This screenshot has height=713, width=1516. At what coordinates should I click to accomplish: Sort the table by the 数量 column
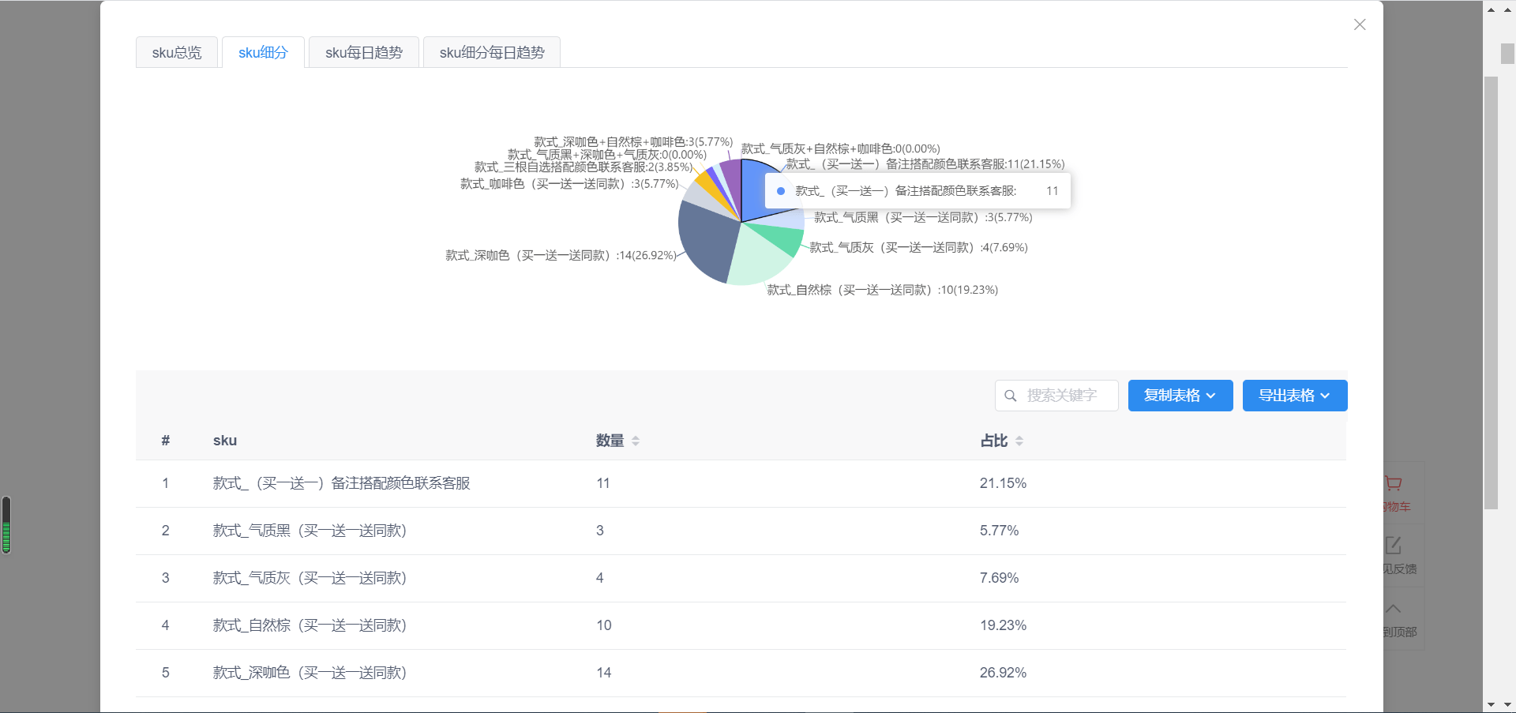(635, 441)
